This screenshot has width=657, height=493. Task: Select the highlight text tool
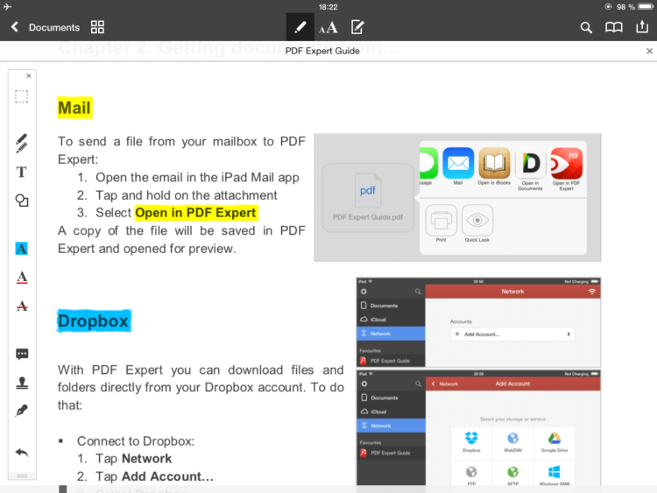click(22, 249)
